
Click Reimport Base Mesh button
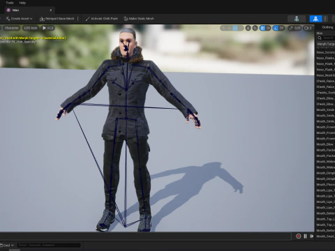pyautogui.click(x=57, y=19)
